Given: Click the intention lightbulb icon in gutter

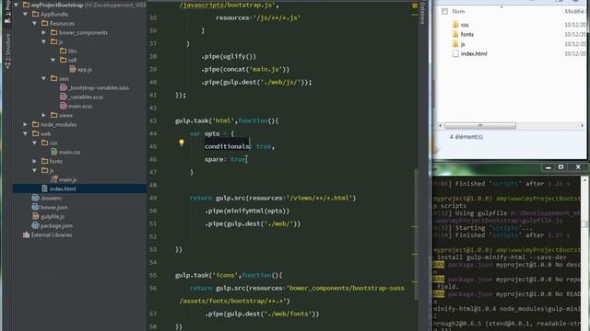Looking at the screenshot, I should 182,143.
